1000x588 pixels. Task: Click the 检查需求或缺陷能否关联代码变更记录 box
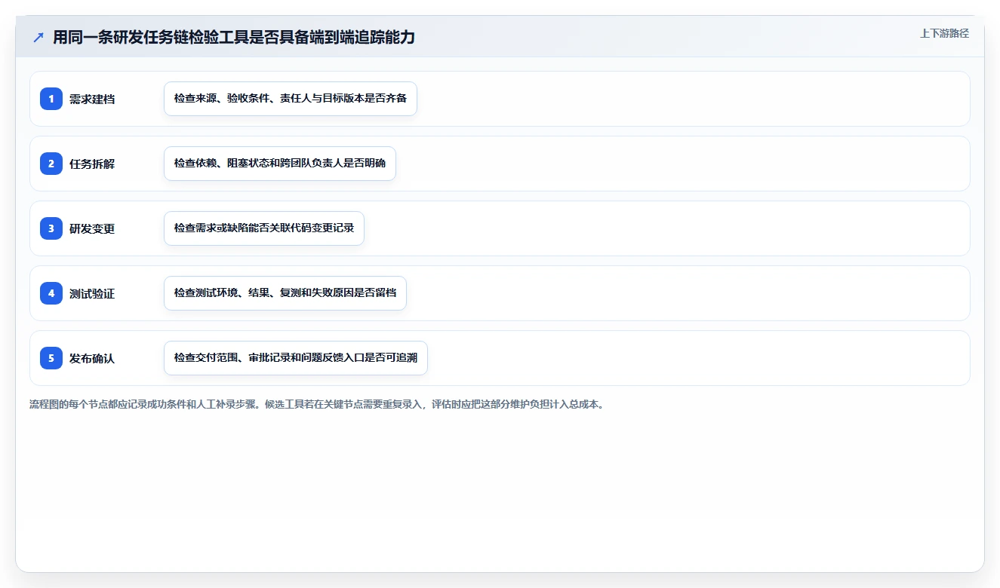tap(264, 228)
